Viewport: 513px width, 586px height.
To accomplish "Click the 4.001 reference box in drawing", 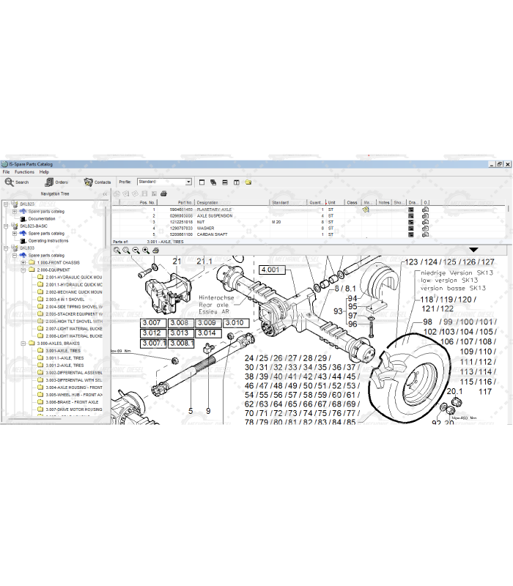I will 270,270.
